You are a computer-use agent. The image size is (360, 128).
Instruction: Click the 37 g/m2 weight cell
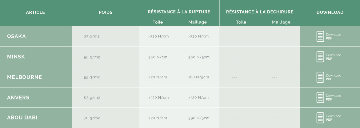click(92, 36)
